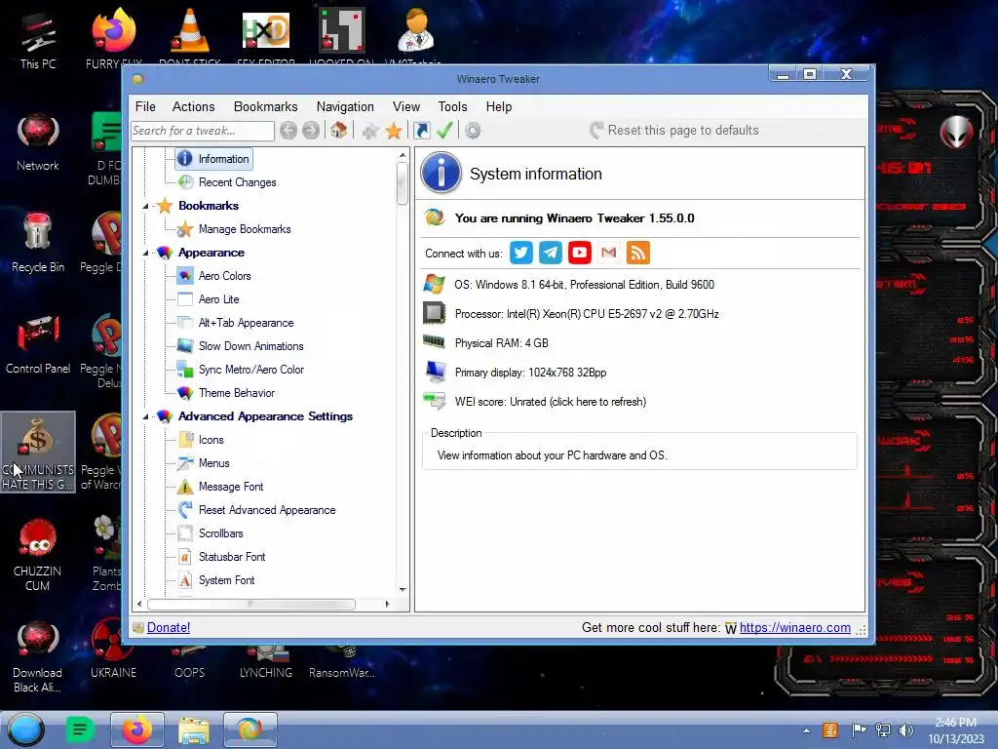Image resolution: width=998 pixels, height=749 pixels.
Task: Select Manage Bookmarks in the tree
Action: click(x=245, y=229)
